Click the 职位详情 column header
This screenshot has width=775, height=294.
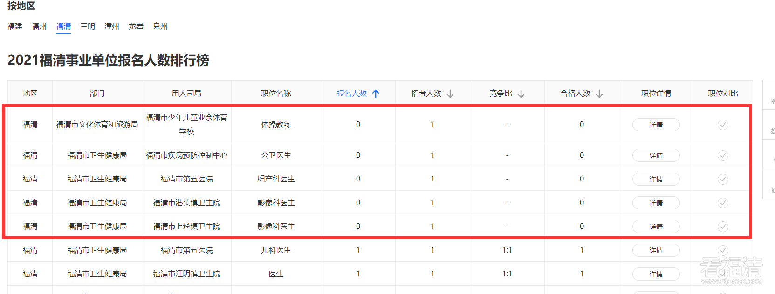tap(656, 94)
